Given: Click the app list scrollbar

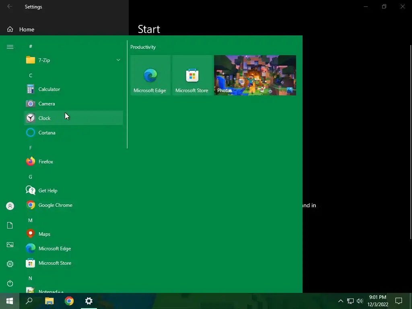Looking at the screenshot, I should pos(127,94).
